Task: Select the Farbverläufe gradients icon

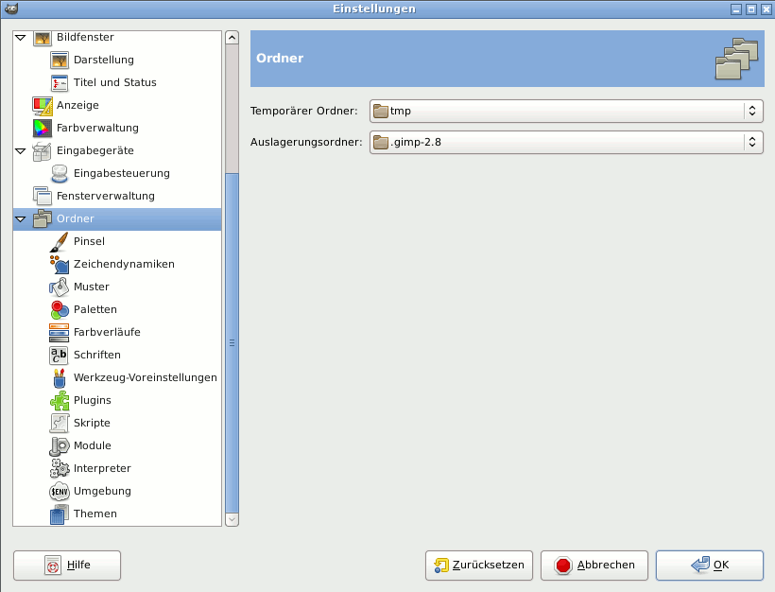Action: tap(59, 332)
